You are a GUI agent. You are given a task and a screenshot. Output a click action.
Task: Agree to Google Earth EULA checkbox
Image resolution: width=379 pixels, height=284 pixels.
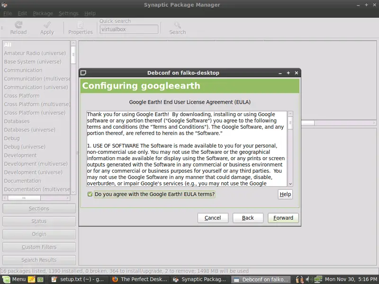[x=90, y=194]
